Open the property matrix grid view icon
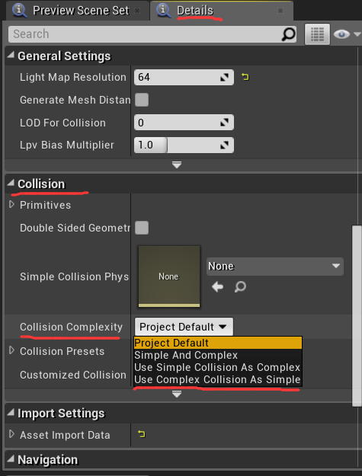 pos(317,34)
